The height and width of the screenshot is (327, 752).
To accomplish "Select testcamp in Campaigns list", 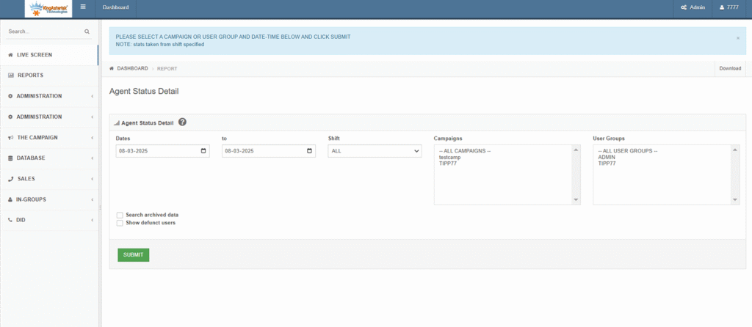I will point(449,157).
